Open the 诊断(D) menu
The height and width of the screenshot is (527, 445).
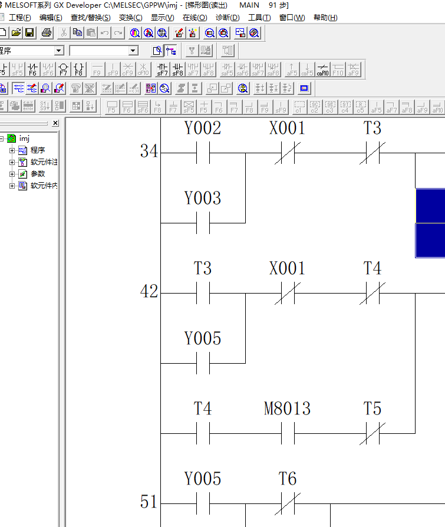[228, 18]
